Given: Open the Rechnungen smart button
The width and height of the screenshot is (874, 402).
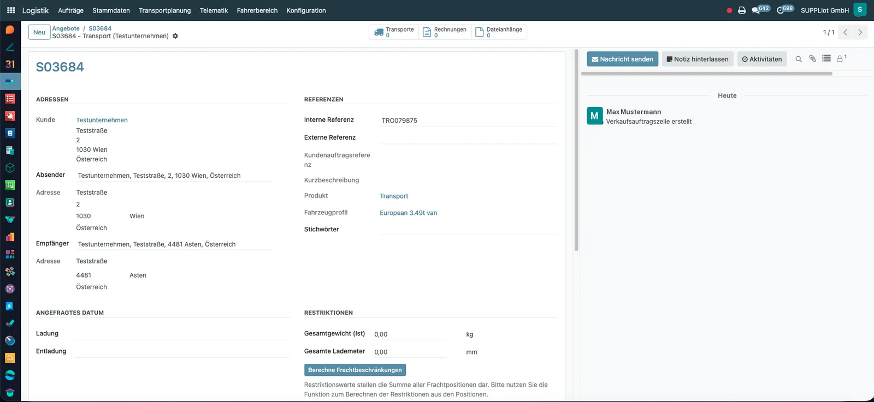Looking at the screenshot, I should pos(445,32).
